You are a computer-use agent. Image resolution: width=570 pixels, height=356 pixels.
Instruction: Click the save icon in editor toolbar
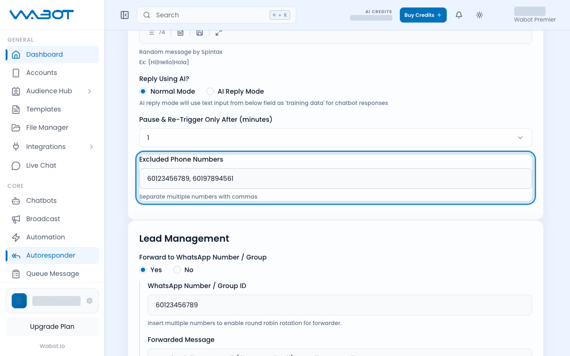click(x=200, y=32)
